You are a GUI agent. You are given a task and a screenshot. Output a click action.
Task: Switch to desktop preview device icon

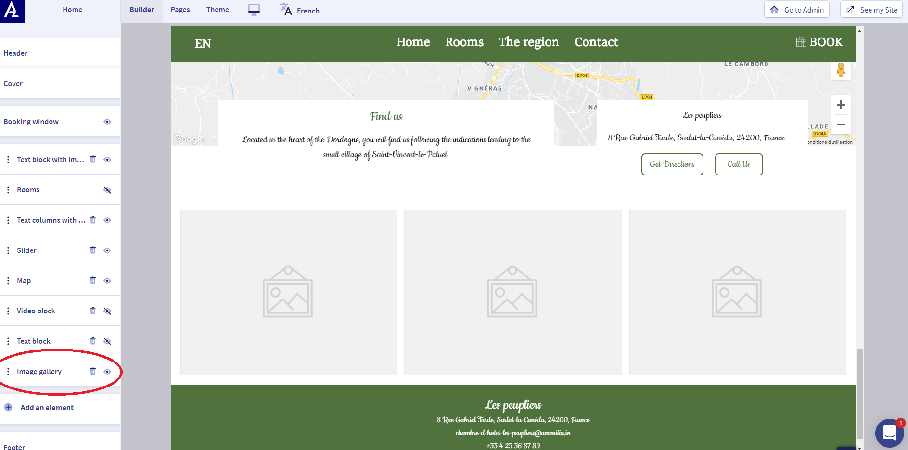tap(254, 10)
